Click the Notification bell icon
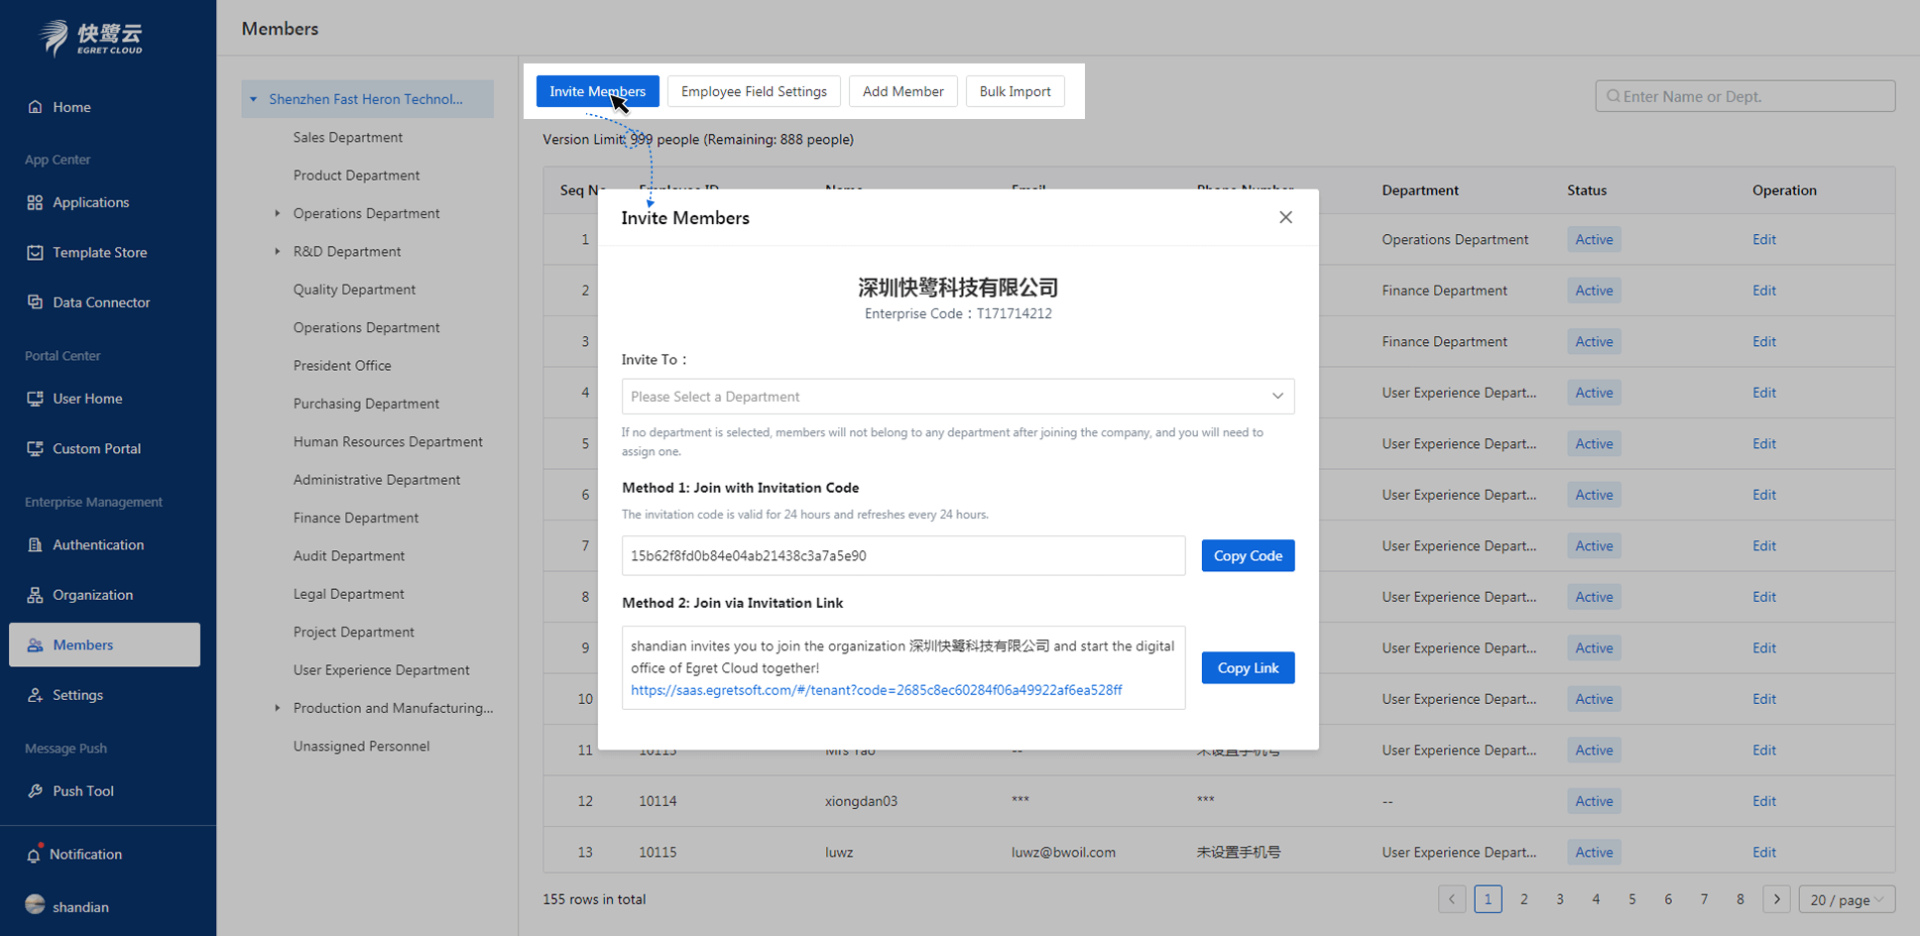 [x=34, y=855]
